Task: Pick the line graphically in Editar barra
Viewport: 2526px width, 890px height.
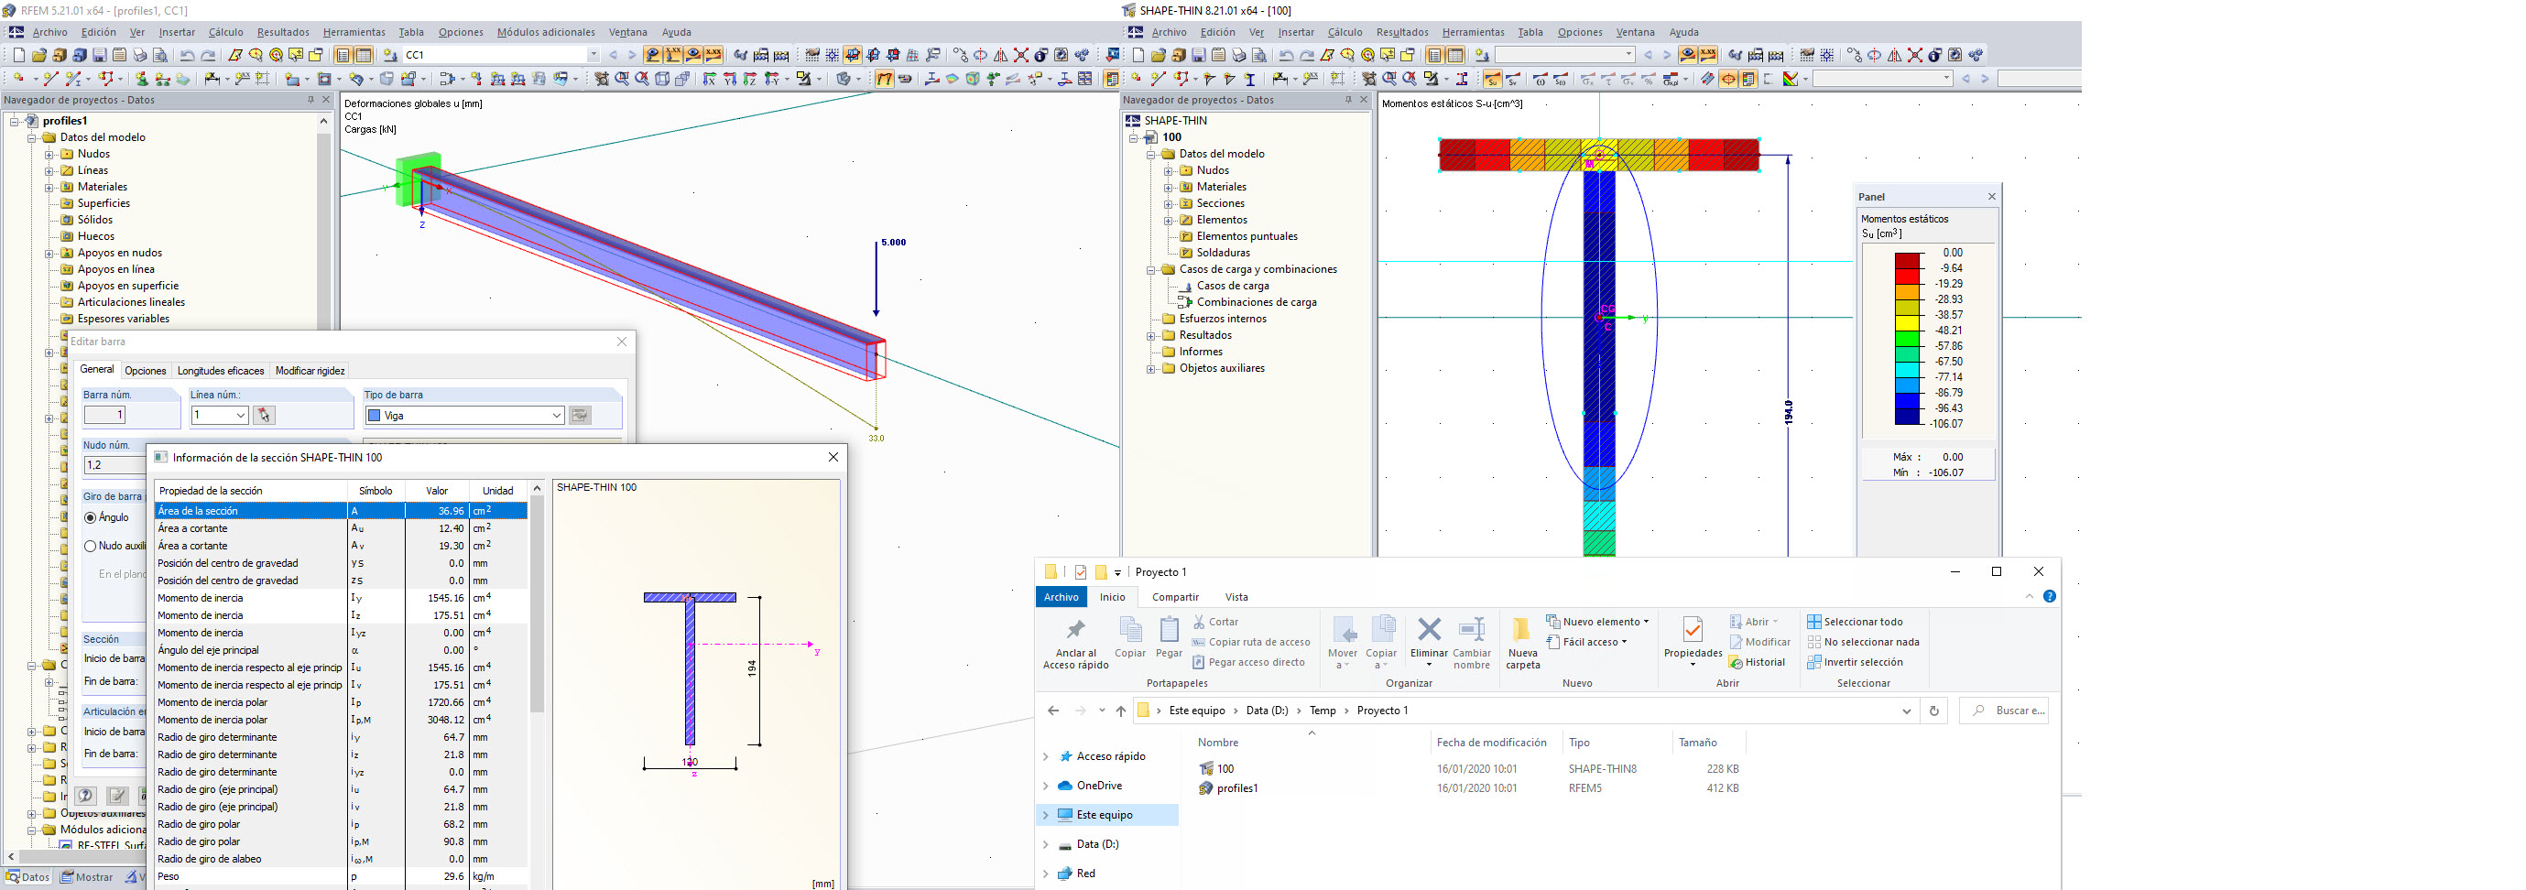Action: [263, 416]
